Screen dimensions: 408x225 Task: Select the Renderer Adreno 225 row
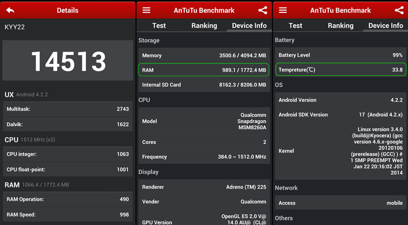pyautogui.click(x=204, y=187)
